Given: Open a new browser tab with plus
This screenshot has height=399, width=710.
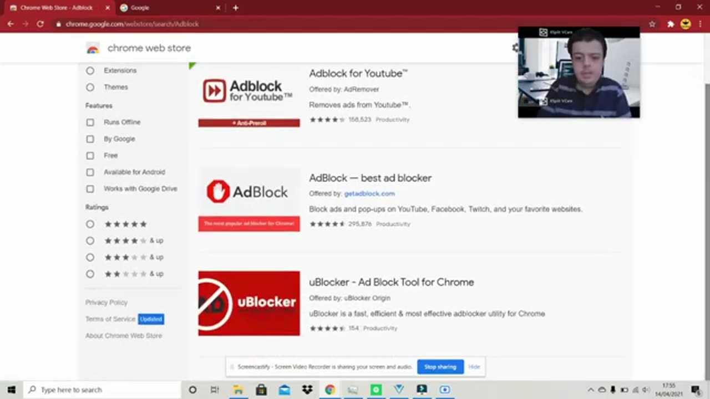Looking at the screenshot, I should point(236,8).
